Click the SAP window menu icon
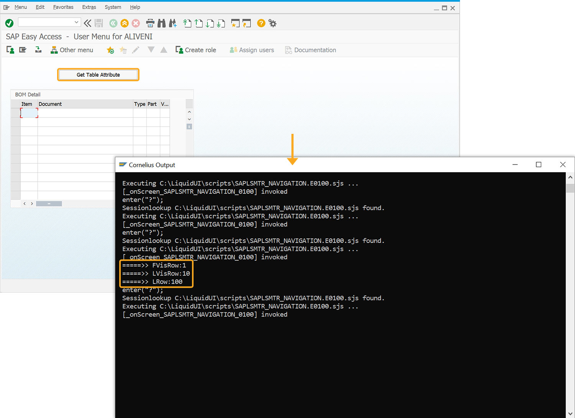The image size is (575, 418). click(7, 7)
